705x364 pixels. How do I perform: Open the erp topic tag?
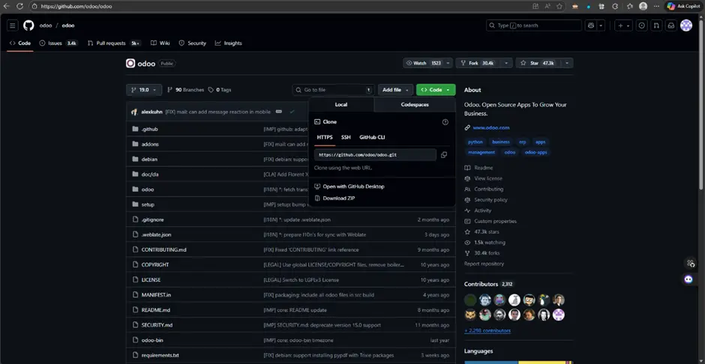click(x=523, y=142)
